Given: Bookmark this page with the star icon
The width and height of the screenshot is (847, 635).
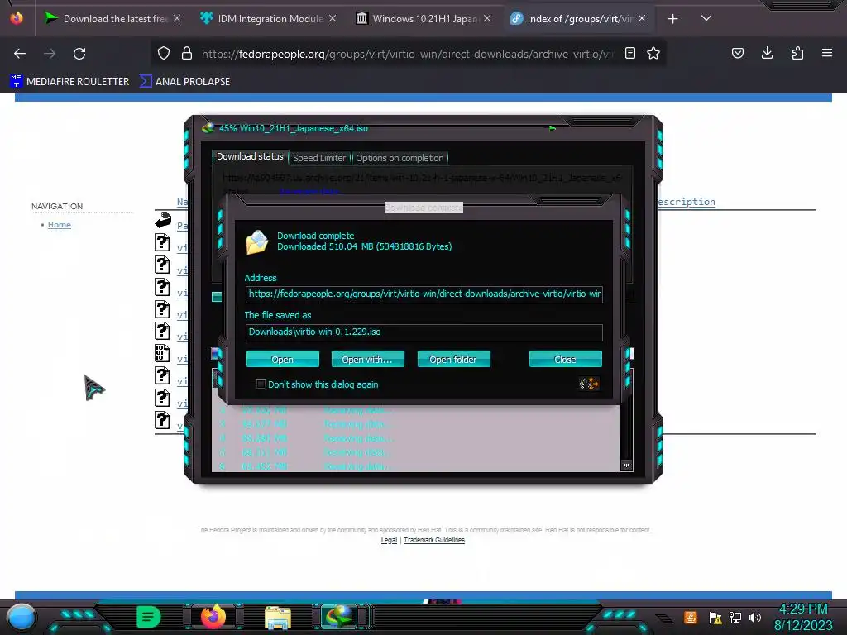Looking at the screenshot, I should 653,53.
